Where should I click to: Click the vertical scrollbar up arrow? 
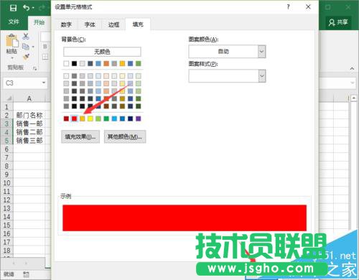(353, 98)
